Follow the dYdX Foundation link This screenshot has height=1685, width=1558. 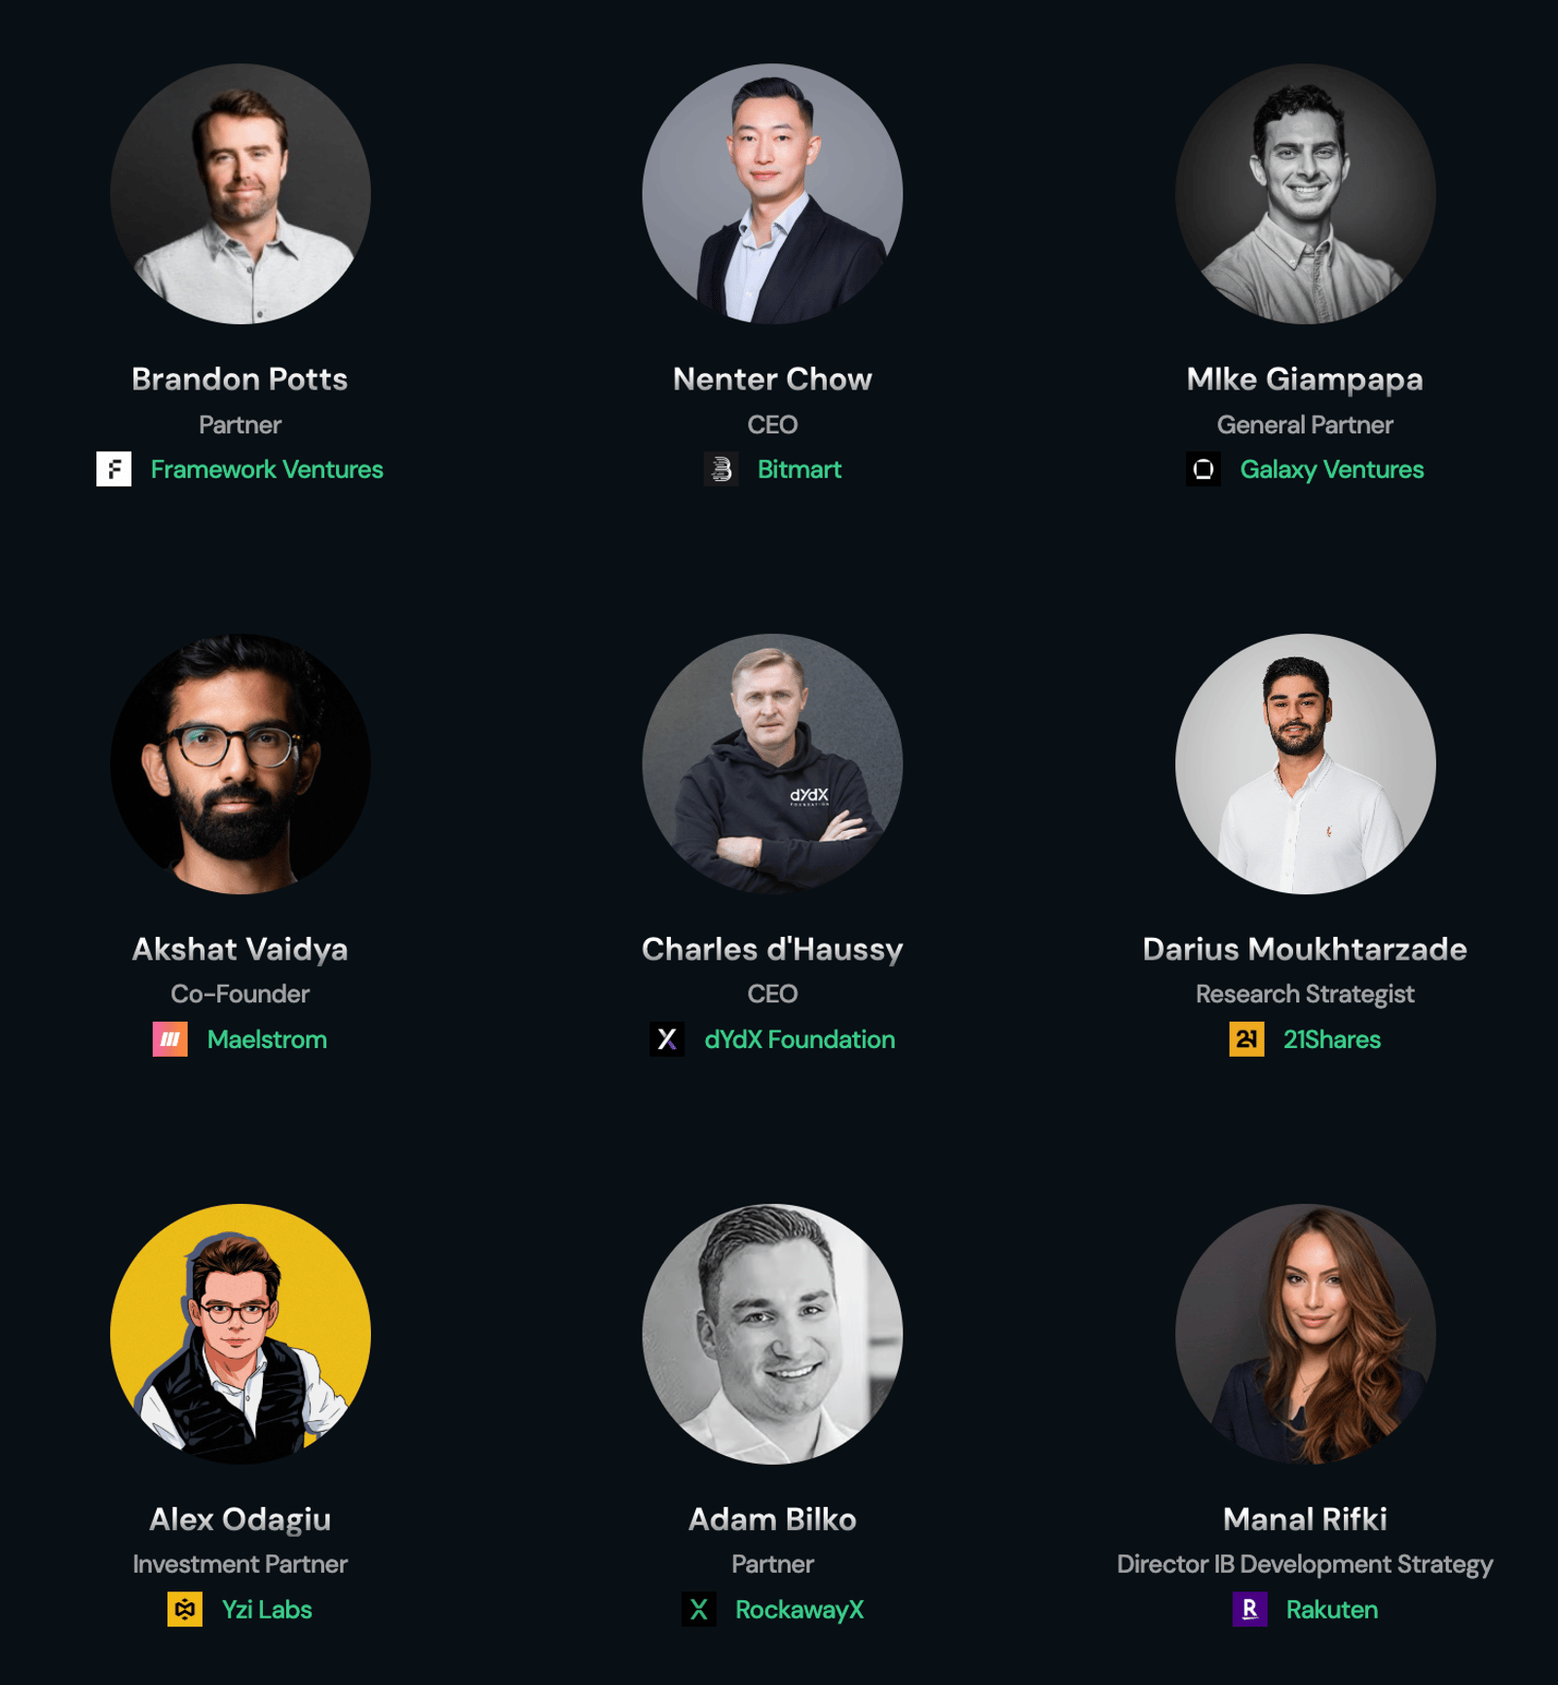799,1039
